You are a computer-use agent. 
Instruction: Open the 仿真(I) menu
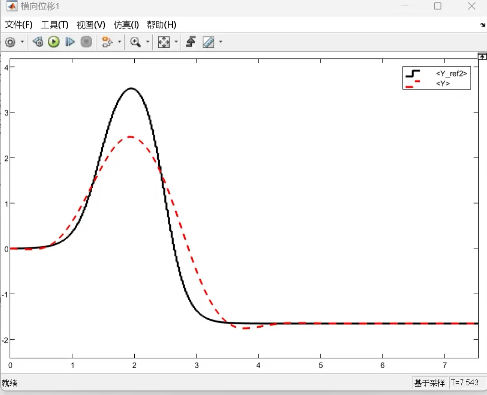[x=126, y=24]
